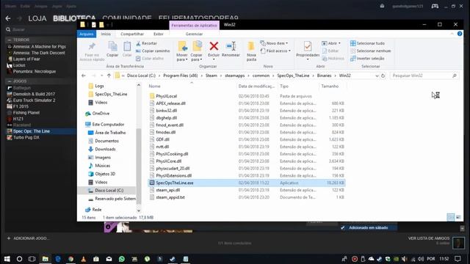Select Downloads in navigation pane

(105, 149)
